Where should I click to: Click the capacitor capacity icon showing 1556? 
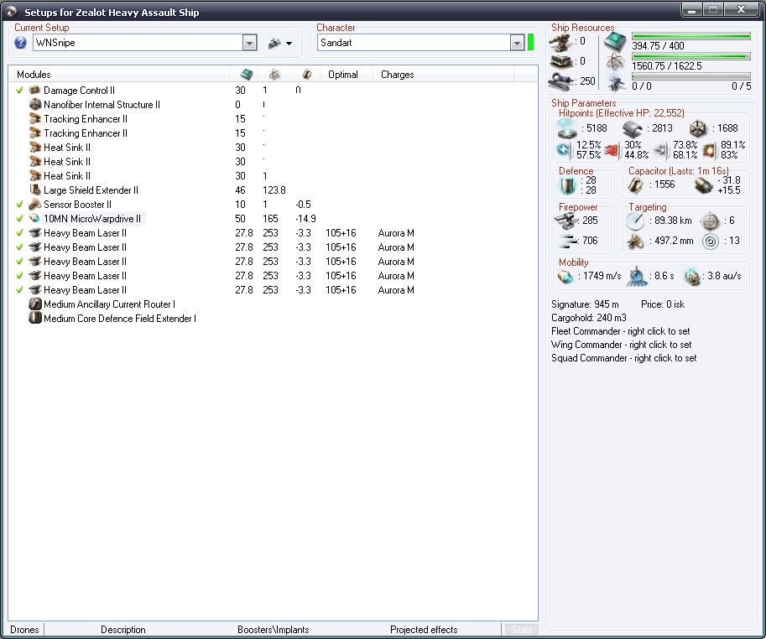click(x=636, y=185)
